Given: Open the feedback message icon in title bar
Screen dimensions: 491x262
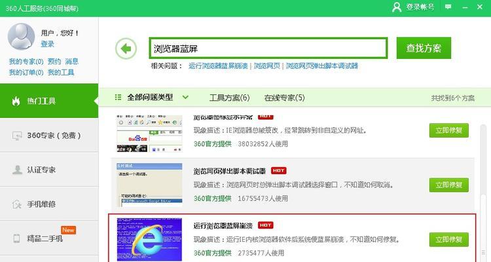Looking at the screenshot, I should point(448,7).
